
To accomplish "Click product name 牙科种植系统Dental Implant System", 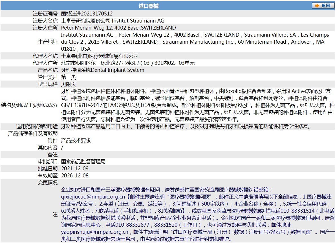I will click(103, 70).
